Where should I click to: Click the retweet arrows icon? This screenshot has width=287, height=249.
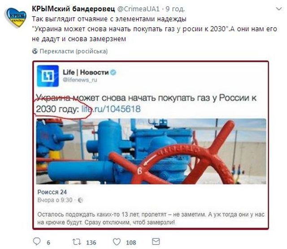(77, 242)
